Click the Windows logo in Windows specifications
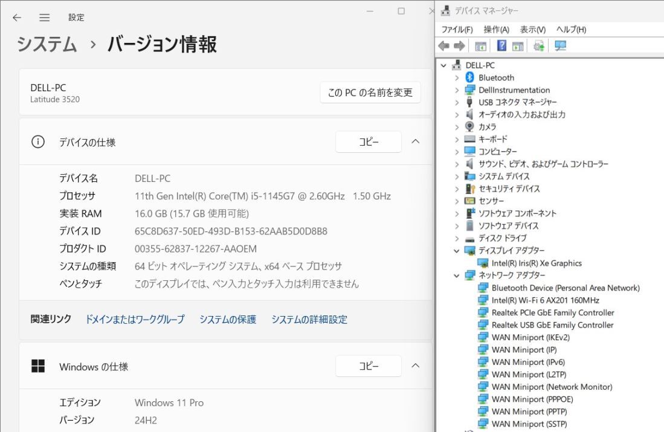Screen dimensions: 664x432 tap(38, 366)
